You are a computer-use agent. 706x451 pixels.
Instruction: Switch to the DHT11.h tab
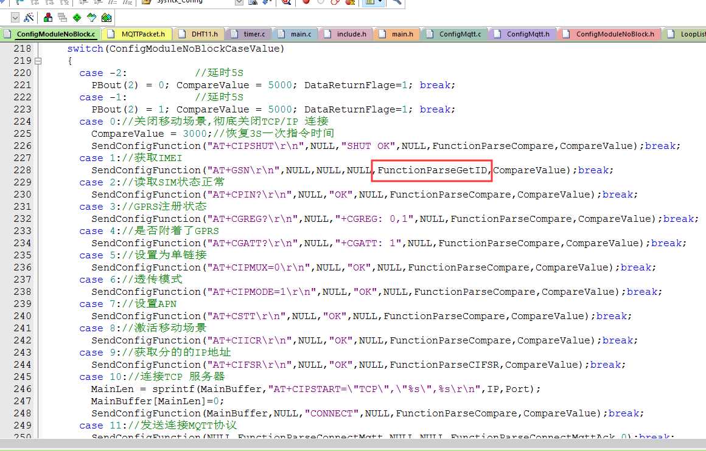(x=199, y=34)
